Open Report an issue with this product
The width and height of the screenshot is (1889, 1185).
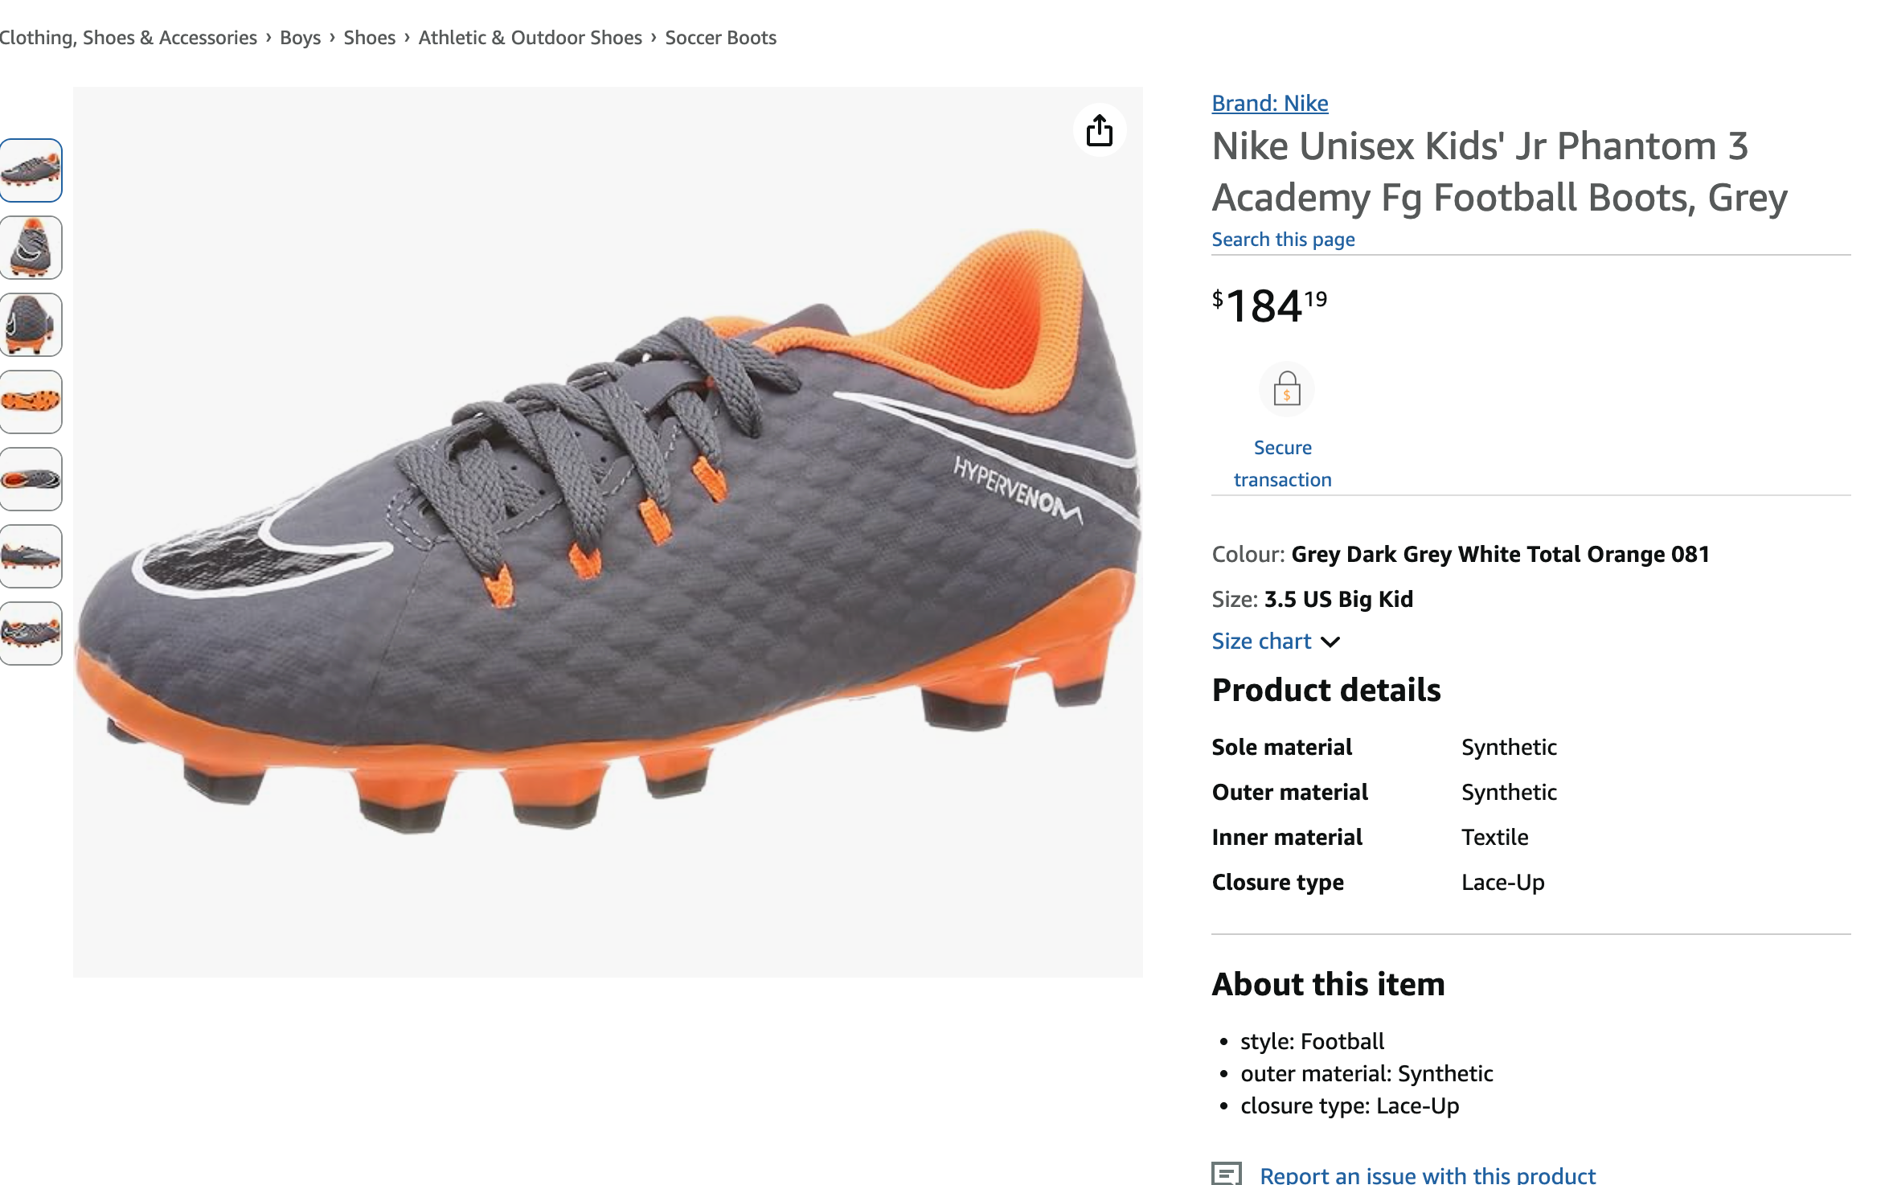pyautogui.click(x=1427, y=1175)
